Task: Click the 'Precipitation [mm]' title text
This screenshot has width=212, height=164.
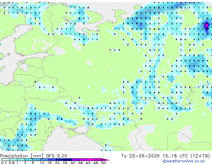Action: coord(22,156)
